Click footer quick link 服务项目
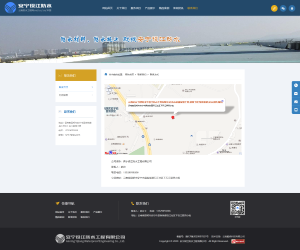This screenshot has height=250, width=300. [x=85, y=212]
